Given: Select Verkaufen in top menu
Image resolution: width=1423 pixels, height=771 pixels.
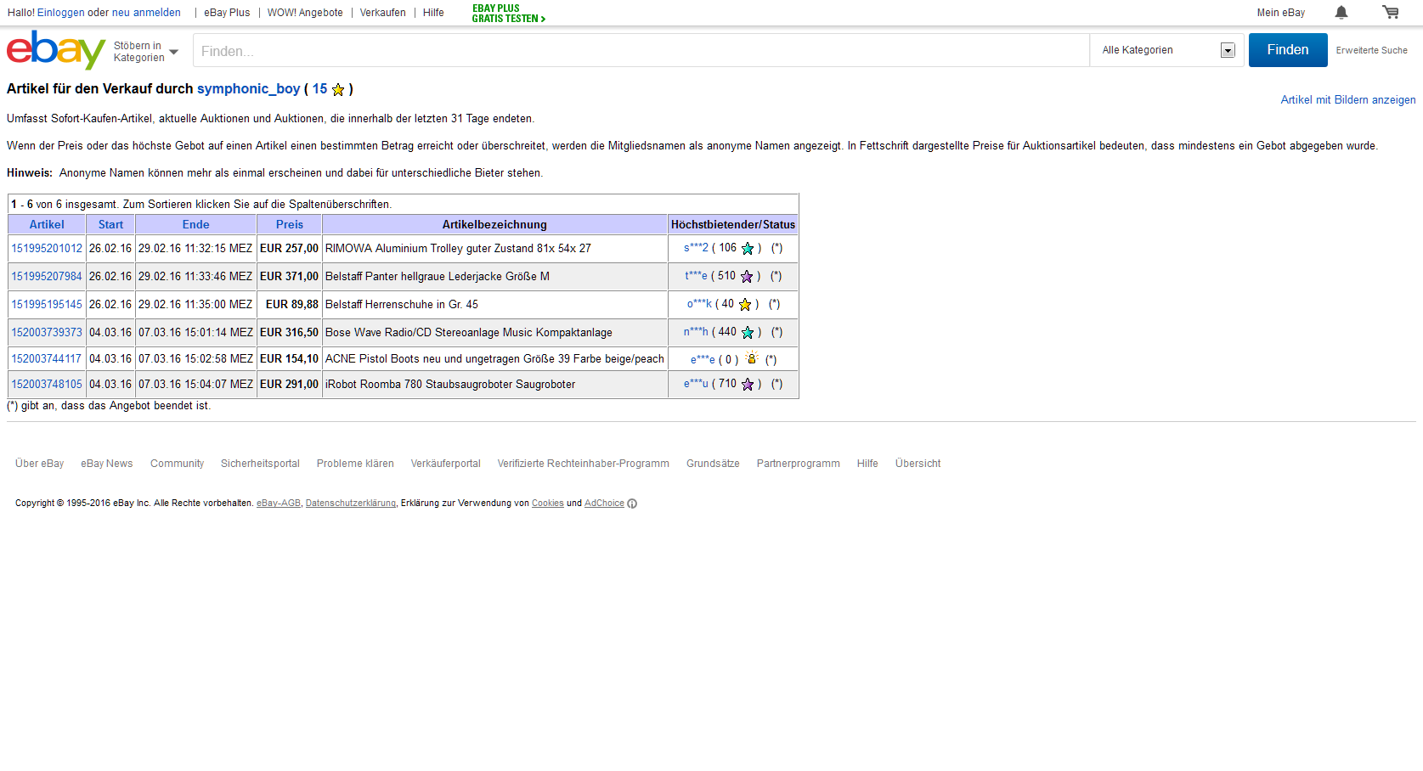Looking at the screenshot, I should pos(382,13).
